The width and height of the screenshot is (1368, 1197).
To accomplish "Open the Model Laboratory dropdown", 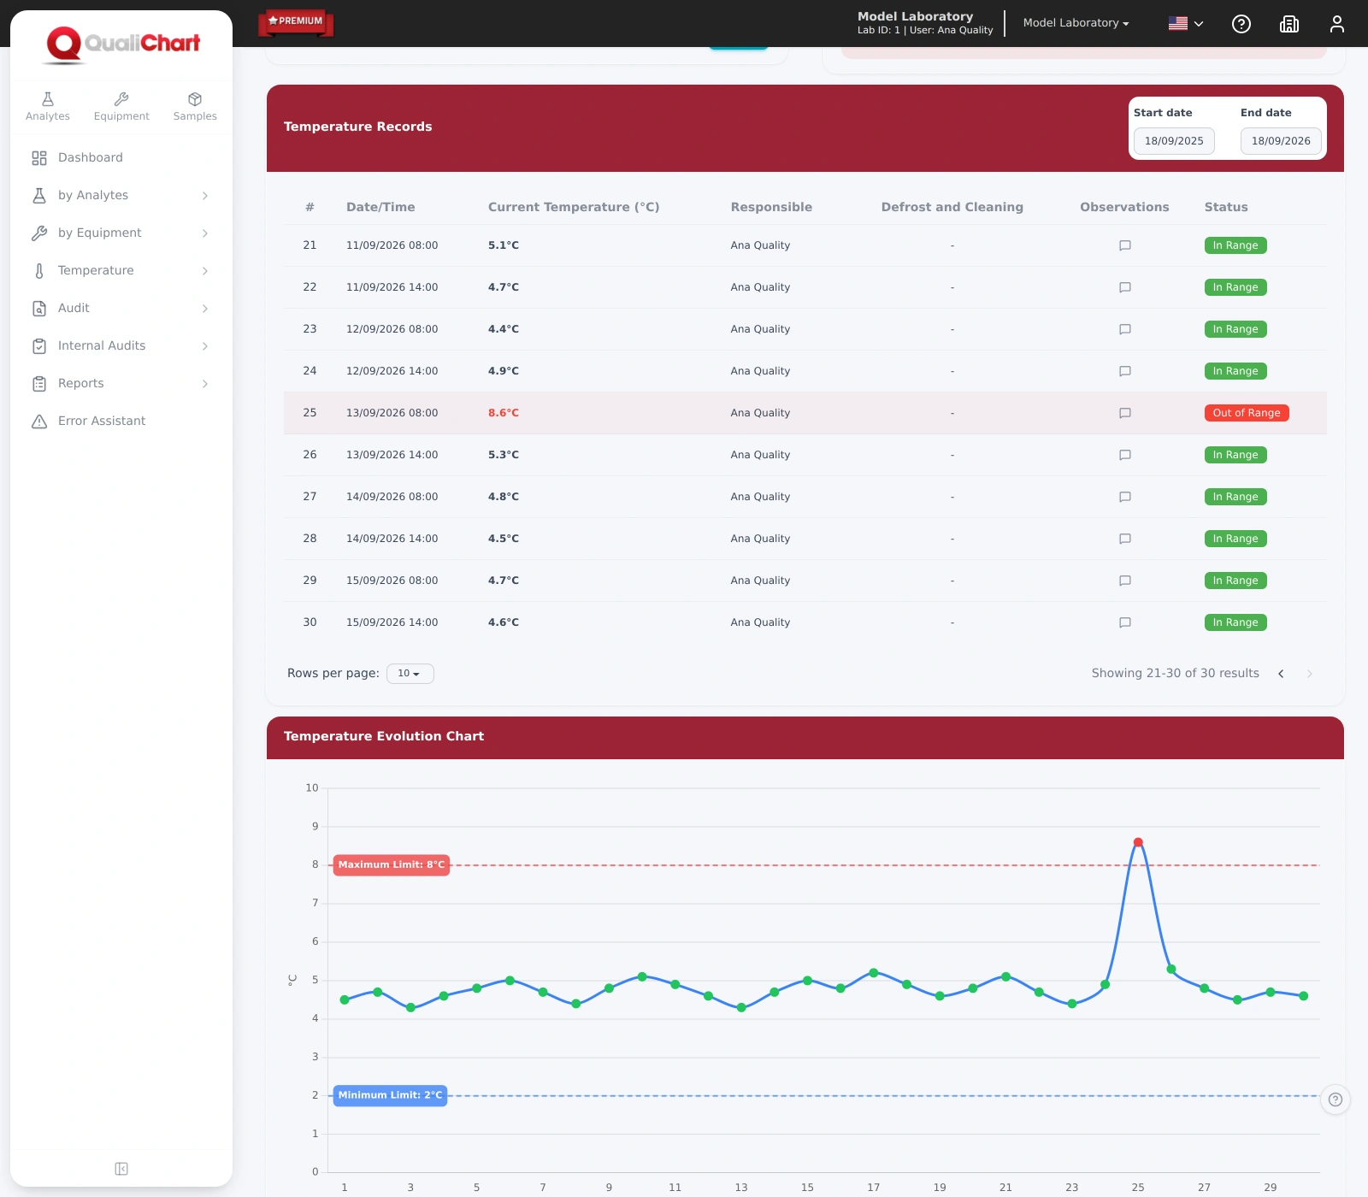I will [1076, 23].
